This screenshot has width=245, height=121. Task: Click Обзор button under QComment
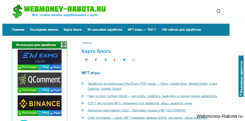44,90
